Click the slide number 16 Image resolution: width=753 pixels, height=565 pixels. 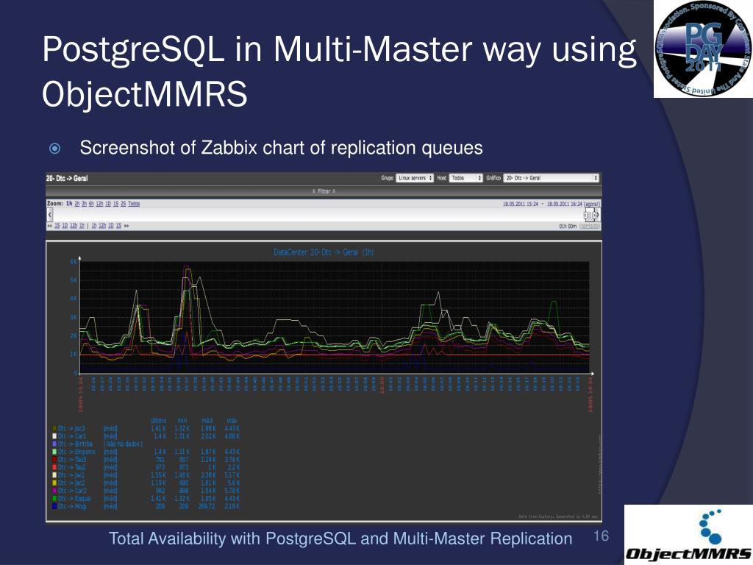(602, 536)
